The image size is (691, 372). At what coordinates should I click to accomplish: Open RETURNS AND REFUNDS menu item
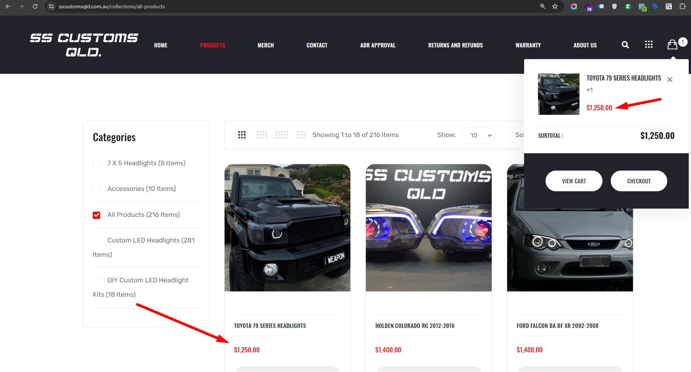click(456, 45)
